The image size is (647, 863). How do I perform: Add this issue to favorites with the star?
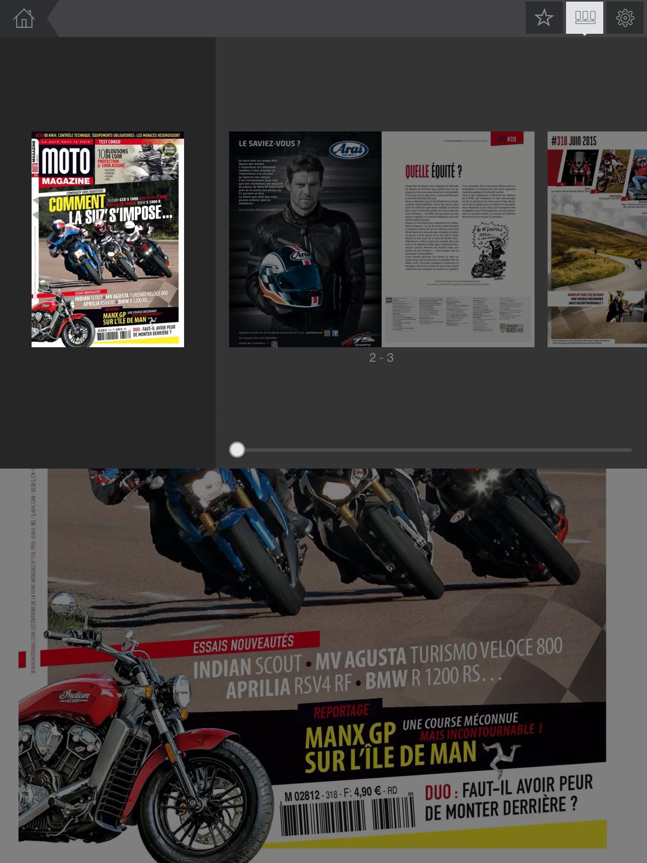coord(544,18)
